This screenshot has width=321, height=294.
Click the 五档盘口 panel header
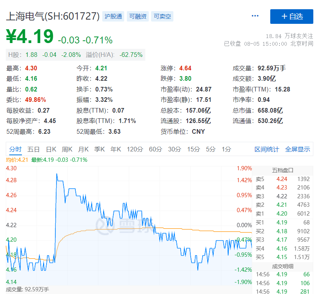283,170
